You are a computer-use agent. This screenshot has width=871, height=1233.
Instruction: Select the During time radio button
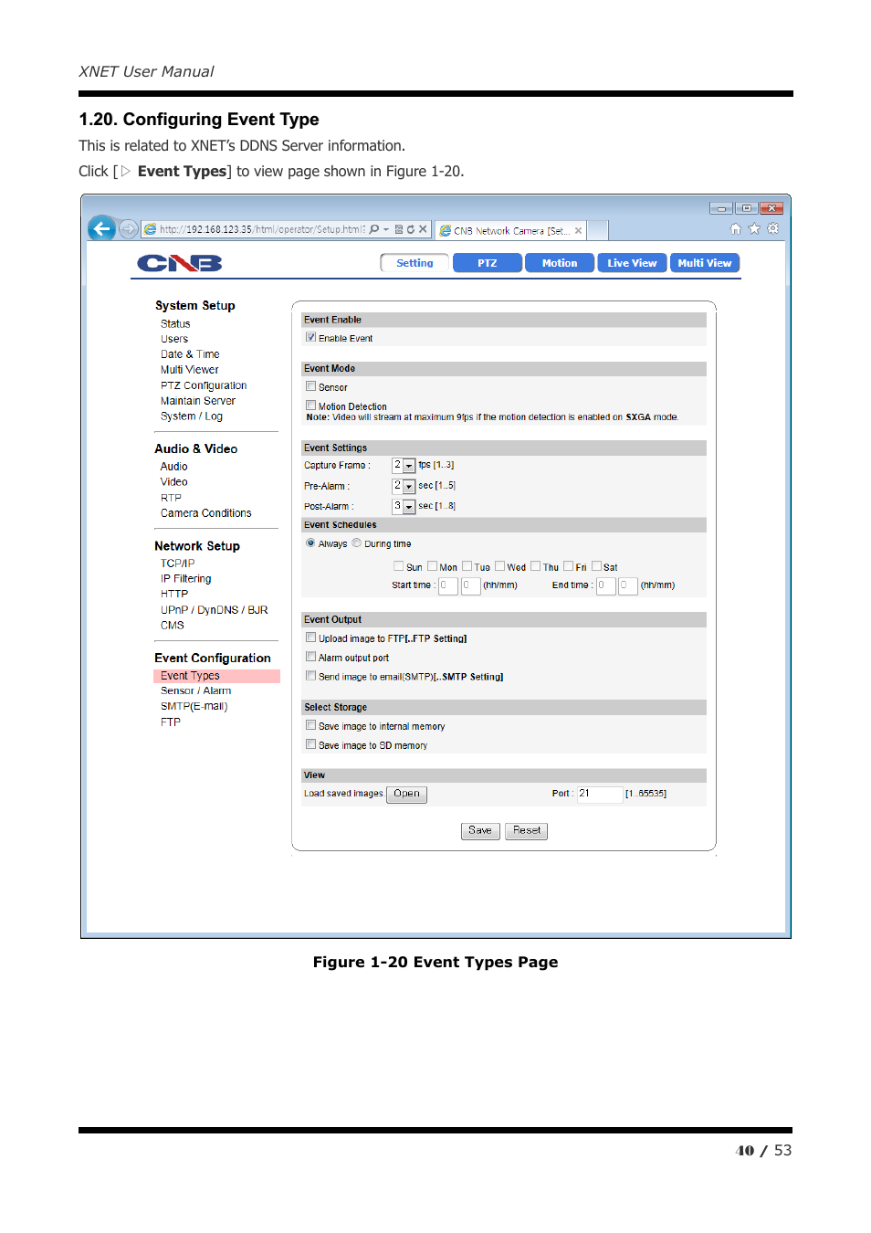coord(357,543)
